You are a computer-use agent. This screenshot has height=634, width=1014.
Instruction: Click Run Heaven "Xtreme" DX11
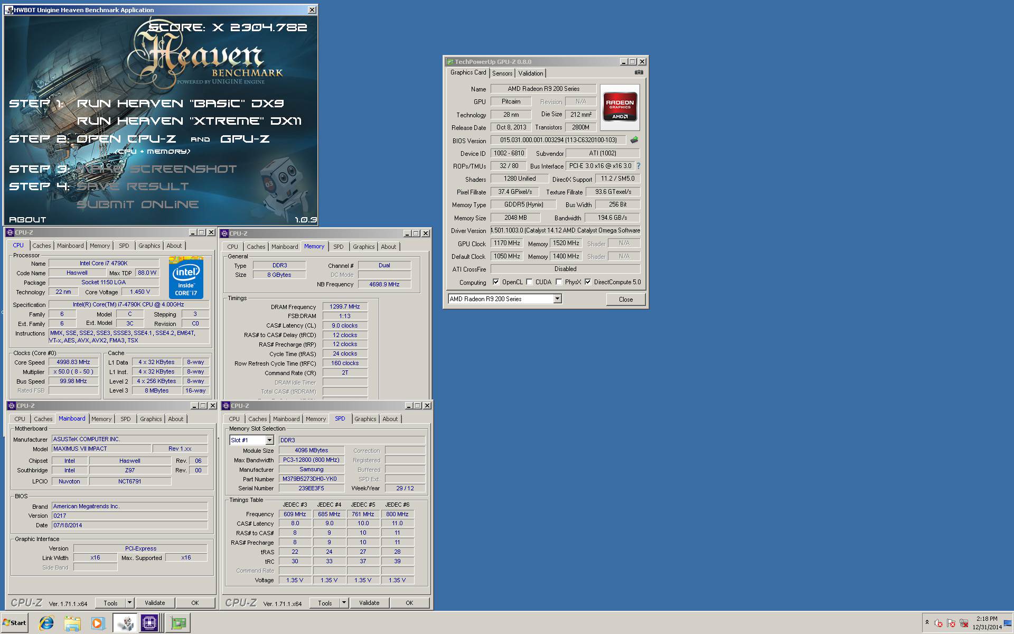[x=189, y=121]
